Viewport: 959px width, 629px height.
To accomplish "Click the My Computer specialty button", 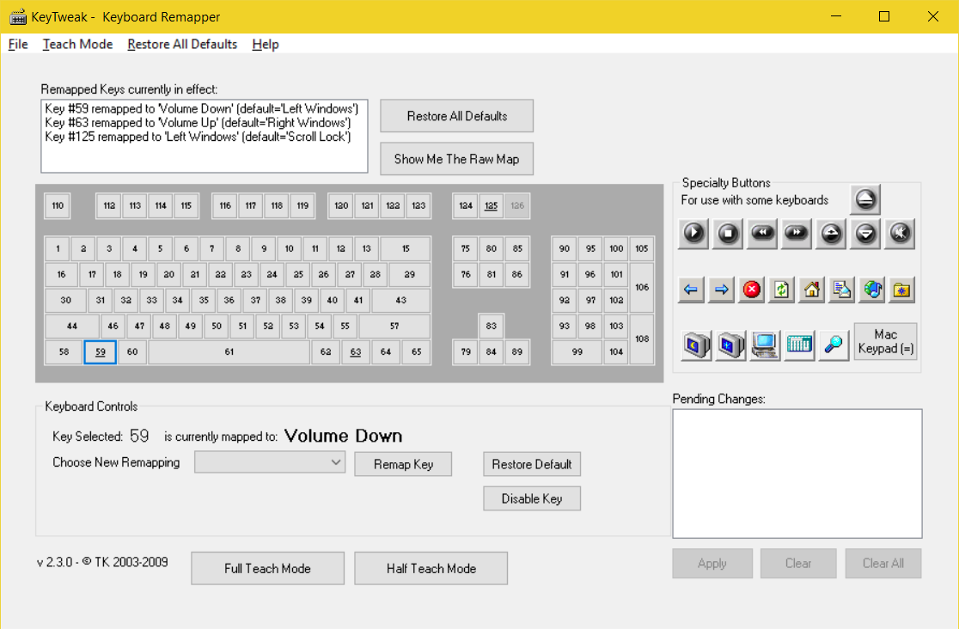I will pos(765,345).
